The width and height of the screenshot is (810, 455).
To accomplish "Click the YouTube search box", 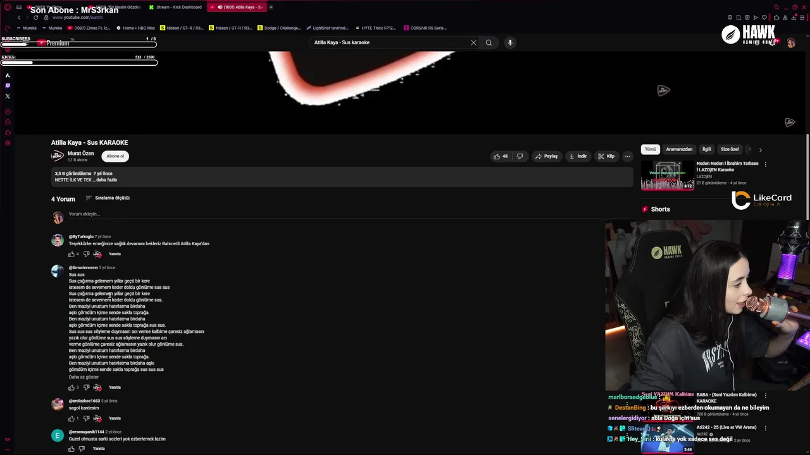I will 389,42.
